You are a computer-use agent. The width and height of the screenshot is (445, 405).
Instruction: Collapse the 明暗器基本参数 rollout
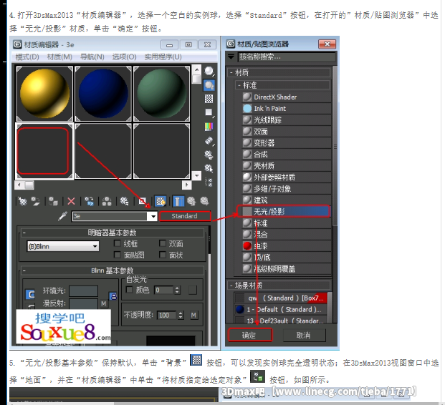pyautogui.click(x=113, y=233)
